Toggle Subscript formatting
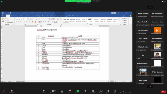 (25, 22)
